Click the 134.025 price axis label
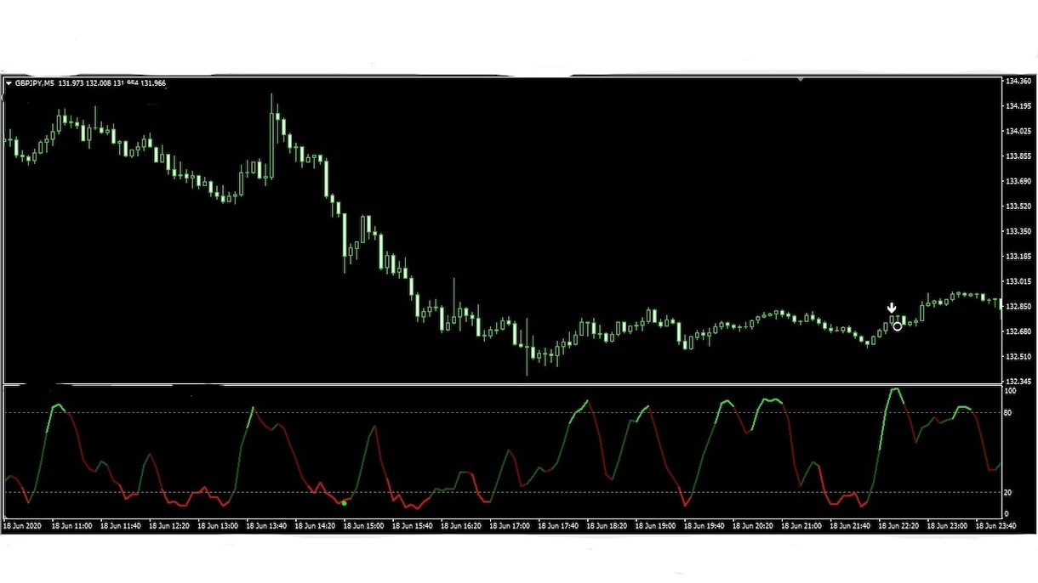This screenshot has height=583, width=1038. pyautogui.click(x=1018, y=132)
